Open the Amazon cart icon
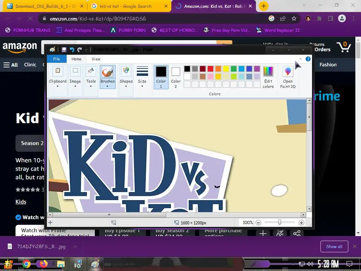Image resolution: width=361 pixels, height=271 pixels. (x=344, y=47)
